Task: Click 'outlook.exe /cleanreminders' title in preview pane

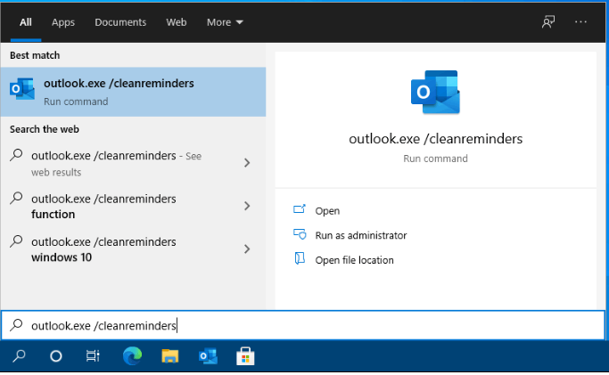Action: (x=435, y=139)
